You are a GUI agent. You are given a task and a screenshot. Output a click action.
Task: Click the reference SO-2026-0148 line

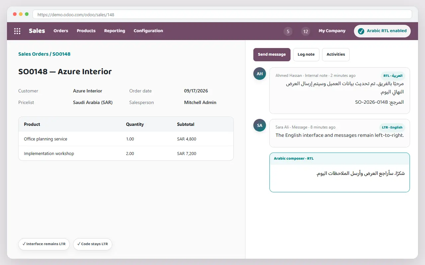(379, 102)
